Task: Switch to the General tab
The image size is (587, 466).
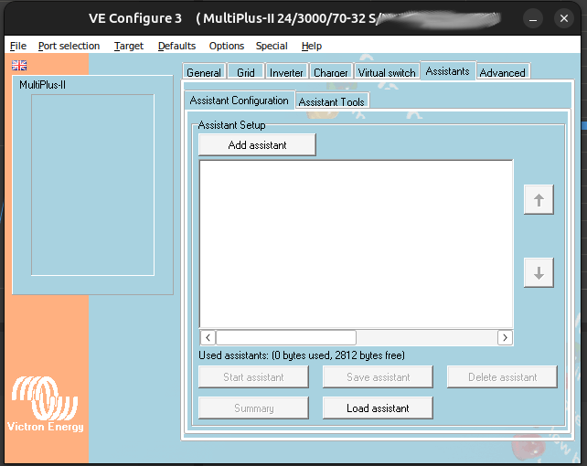Action: coord(204,72)
